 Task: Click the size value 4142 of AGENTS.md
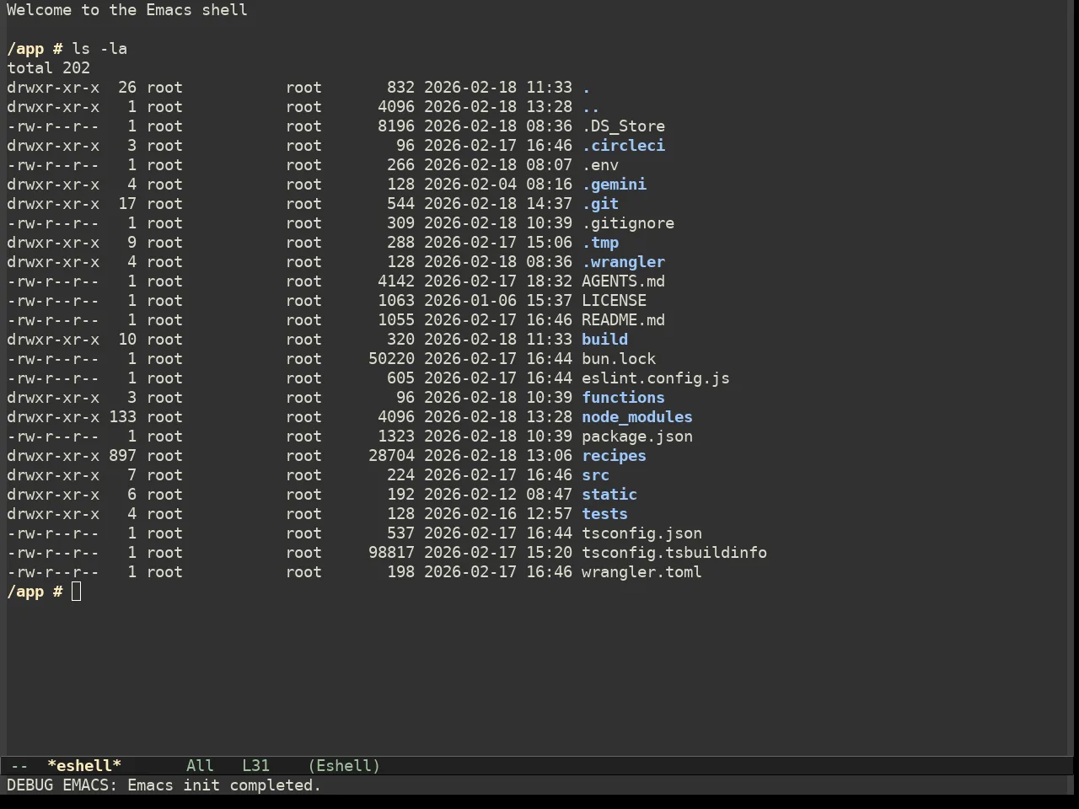(x=396, y=281)
